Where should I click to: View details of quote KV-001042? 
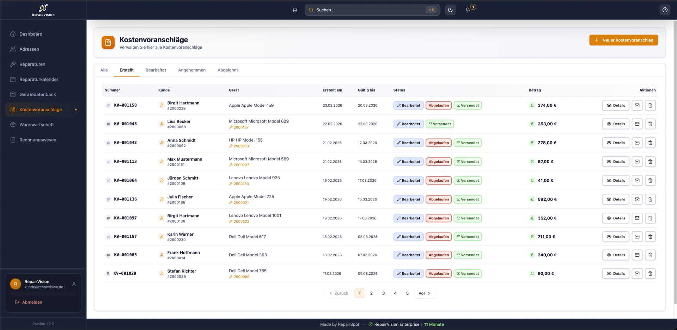pos(616,143)
